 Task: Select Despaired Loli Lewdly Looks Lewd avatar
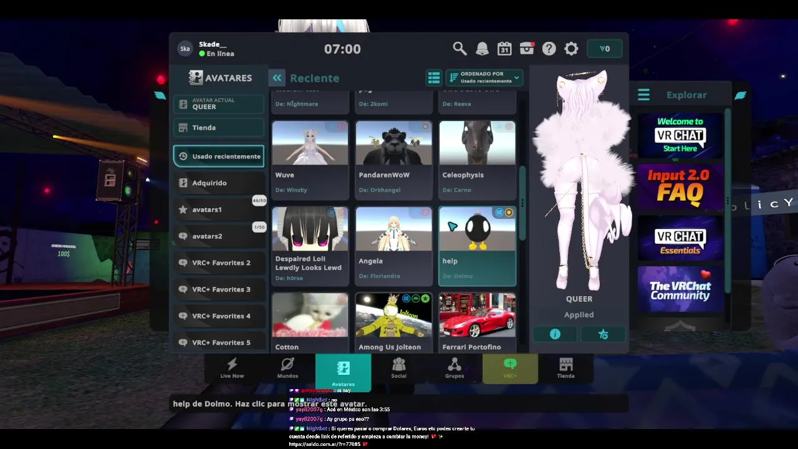(310, 246)
